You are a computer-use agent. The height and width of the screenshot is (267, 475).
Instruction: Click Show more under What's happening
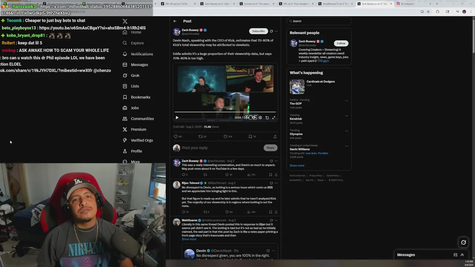[297, 165]
